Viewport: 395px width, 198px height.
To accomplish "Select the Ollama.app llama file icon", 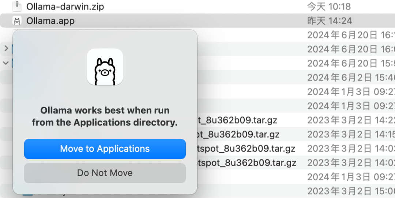I will click(17, 21).
